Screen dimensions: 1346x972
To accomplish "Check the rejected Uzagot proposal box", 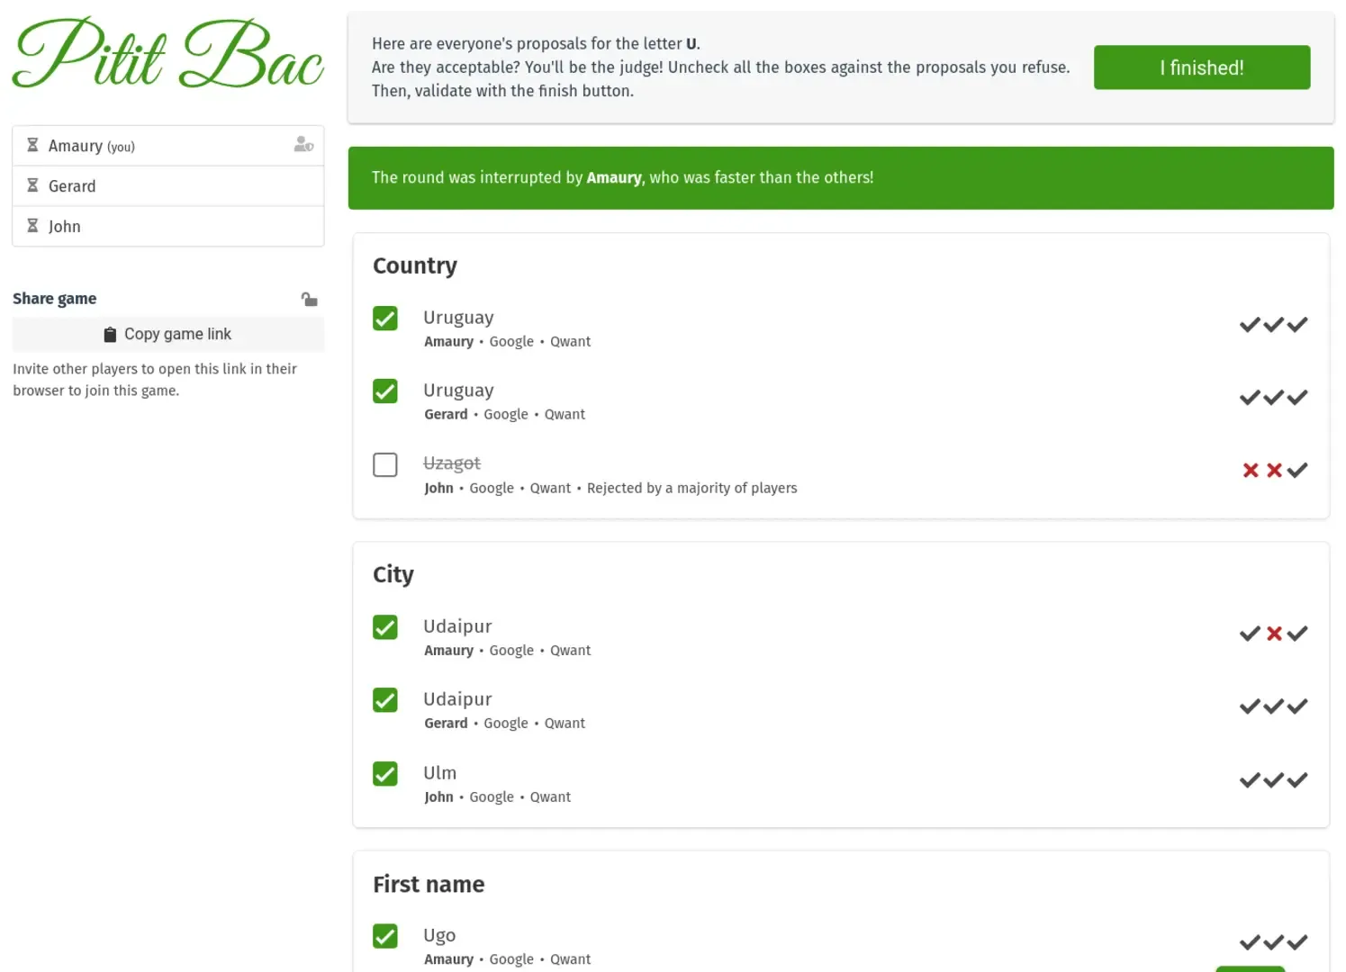I will click(x=385, y=464).
